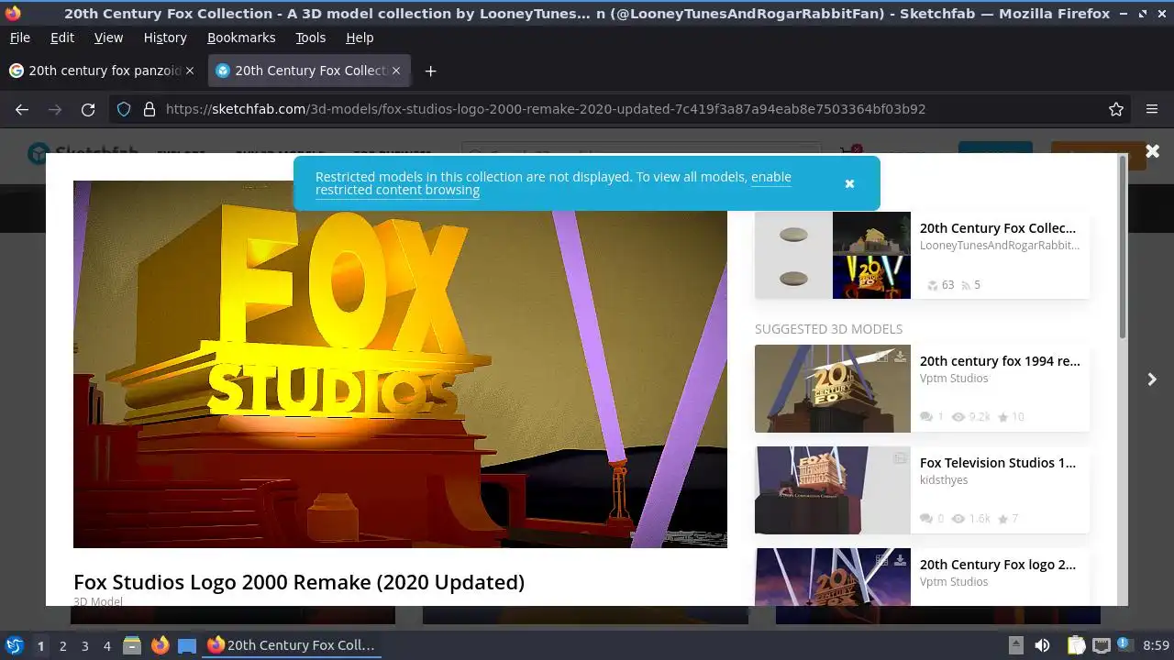The image size is (1174, 660).
Task: Click views eye icon on 1994 remake card
Action: point(958,417)
